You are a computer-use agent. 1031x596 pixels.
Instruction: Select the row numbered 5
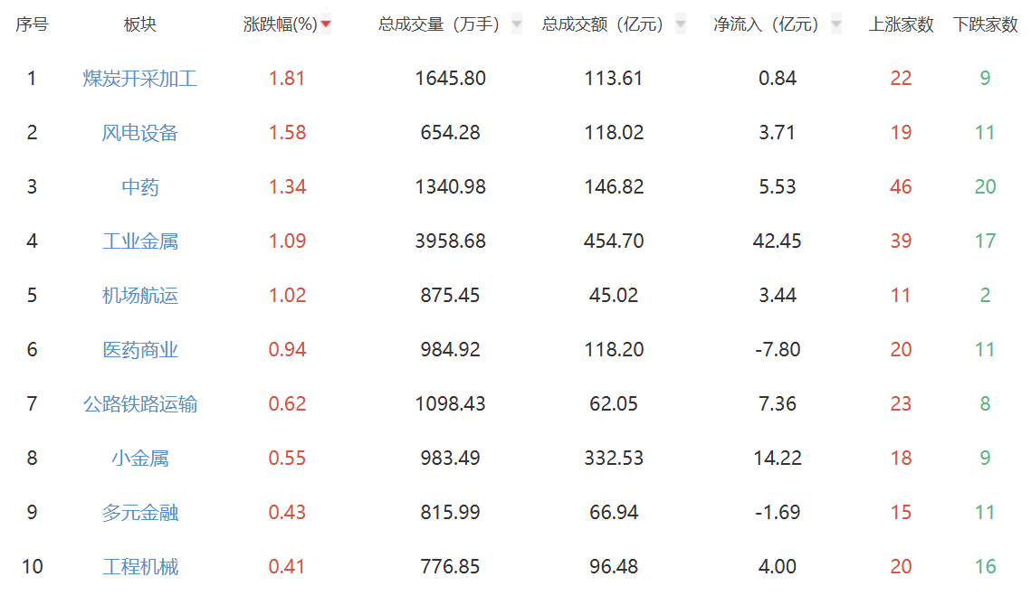point(31,296)
